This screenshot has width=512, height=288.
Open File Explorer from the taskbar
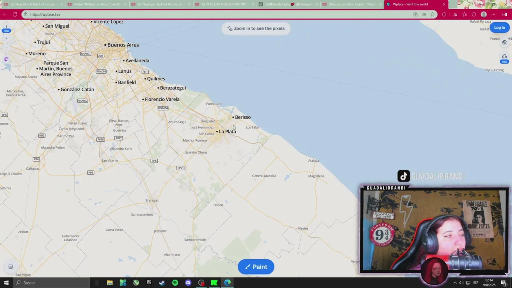[110, 283]
